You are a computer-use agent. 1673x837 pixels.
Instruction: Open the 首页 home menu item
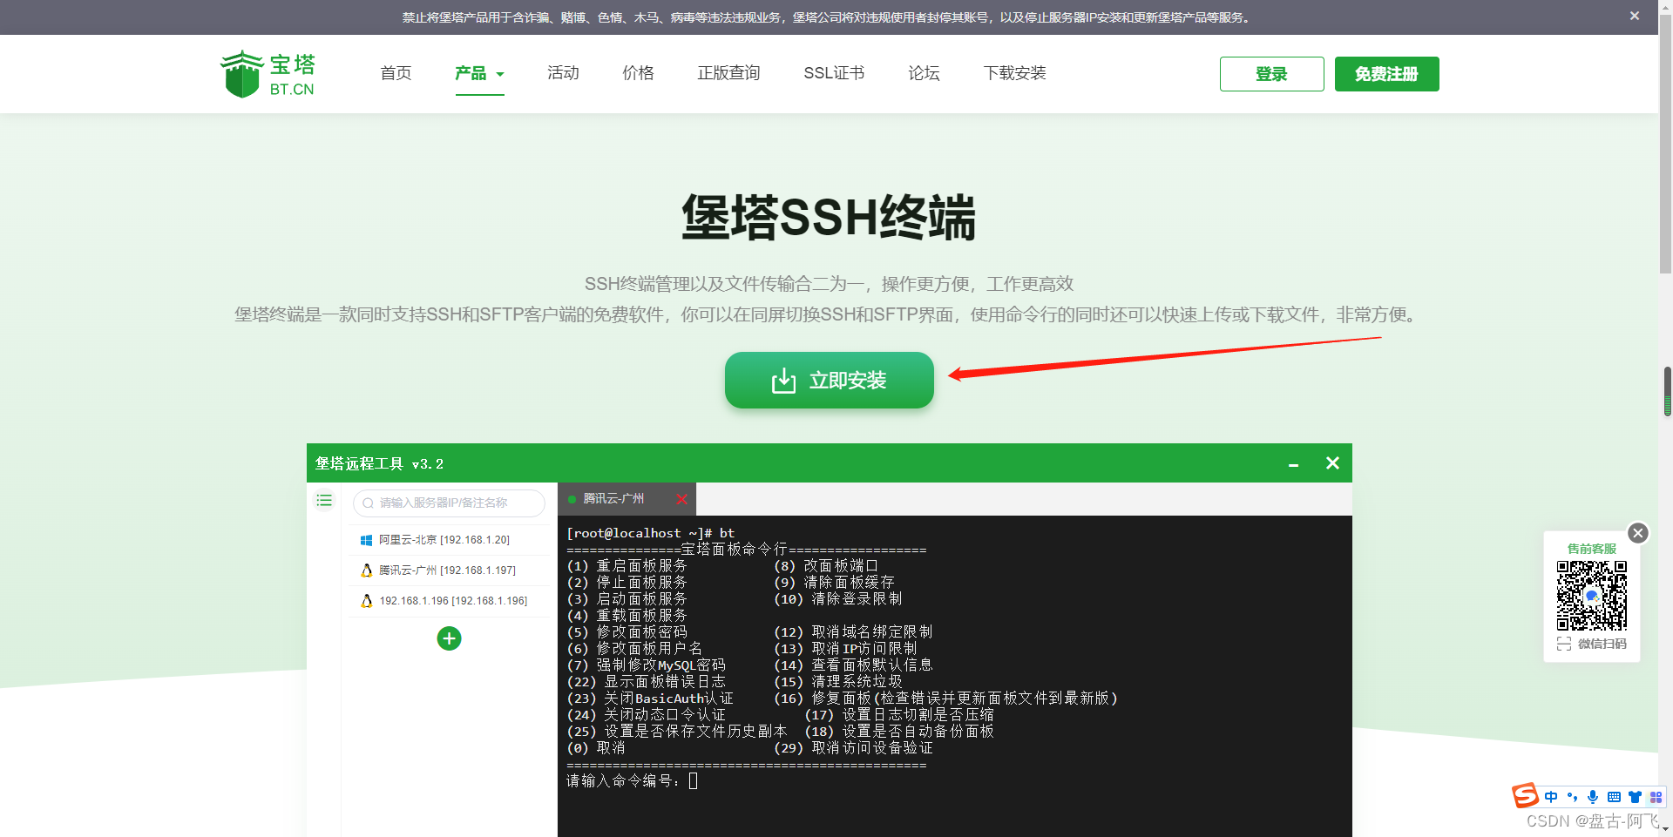click(x=396, y=73)
